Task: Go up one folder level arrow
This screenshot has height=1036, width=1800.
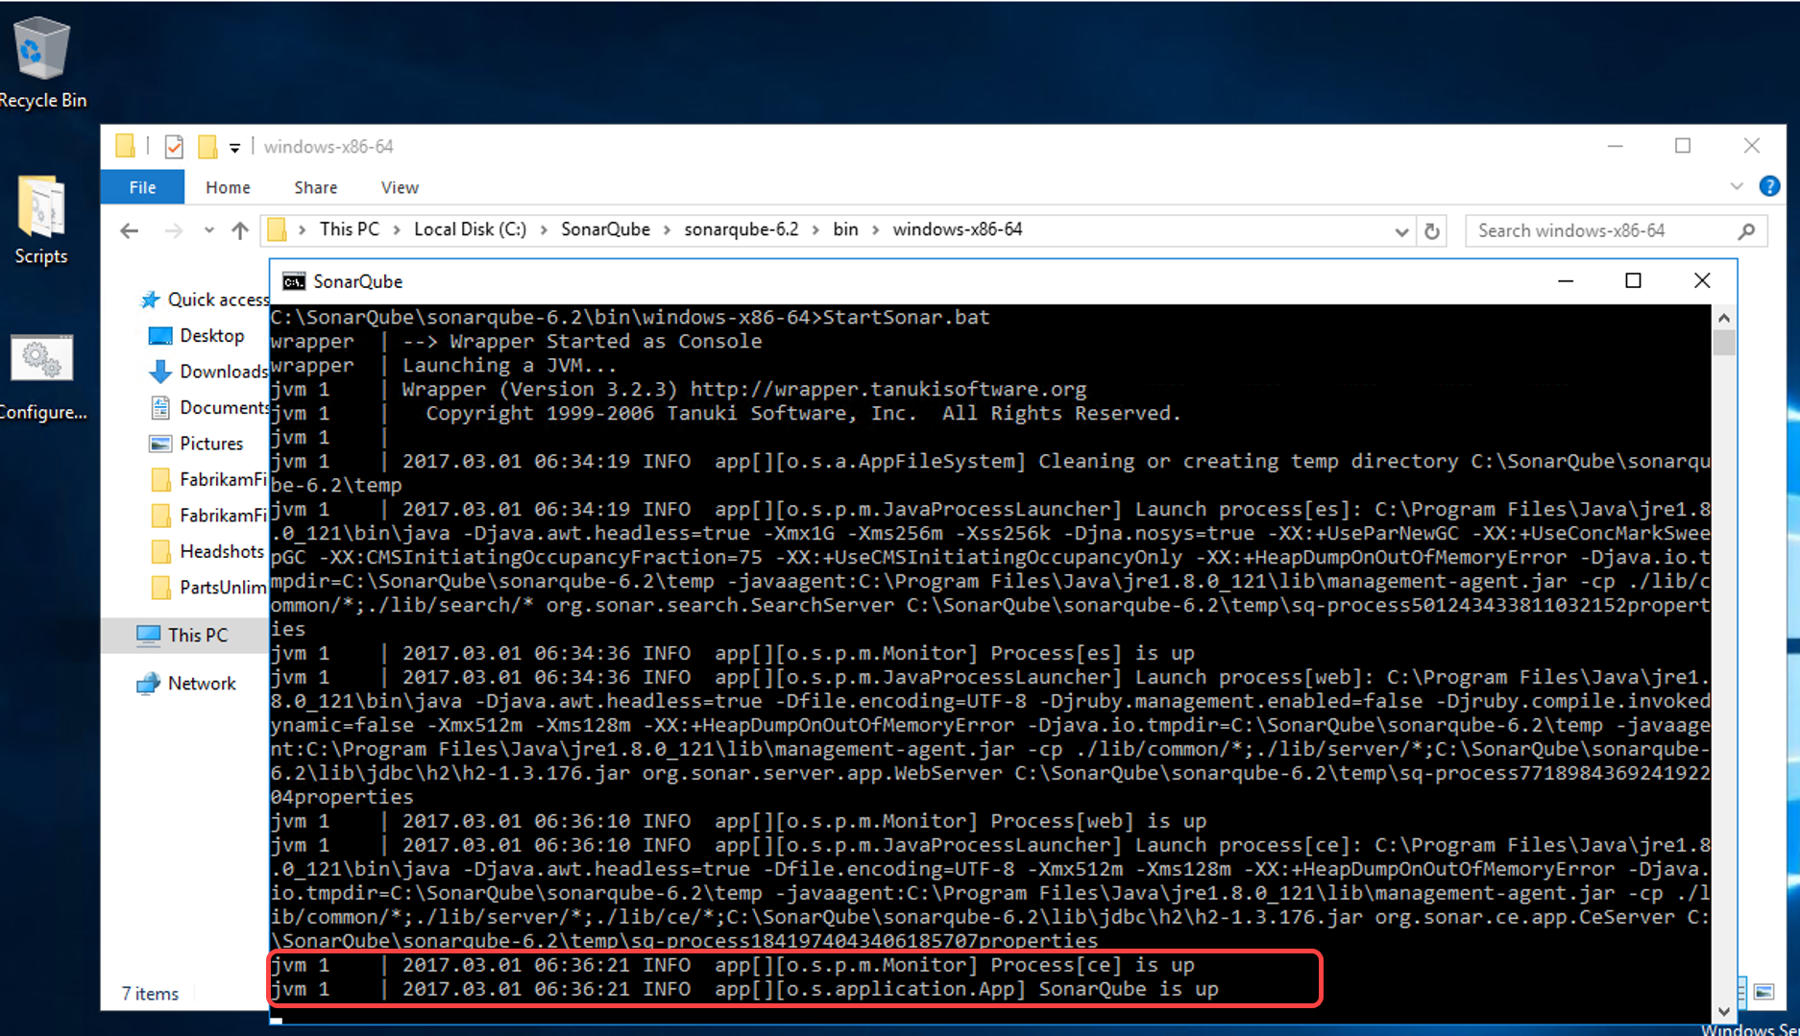Action: [240, 230]
